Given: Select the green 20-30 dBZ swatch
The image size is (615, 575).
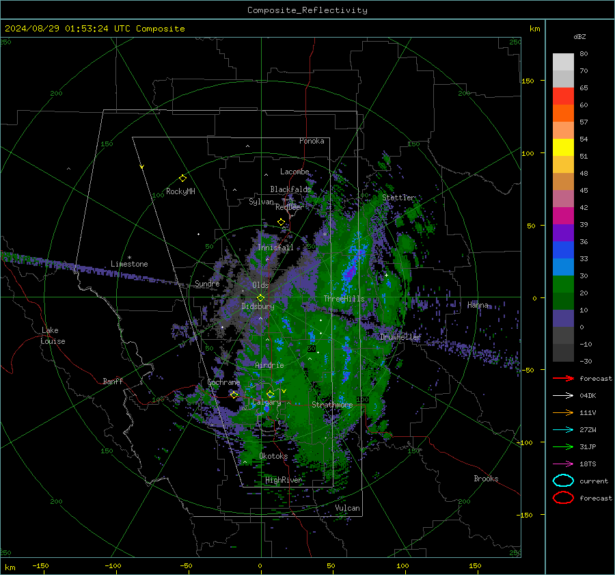Looking at the screenshot, I should [563, 284].
